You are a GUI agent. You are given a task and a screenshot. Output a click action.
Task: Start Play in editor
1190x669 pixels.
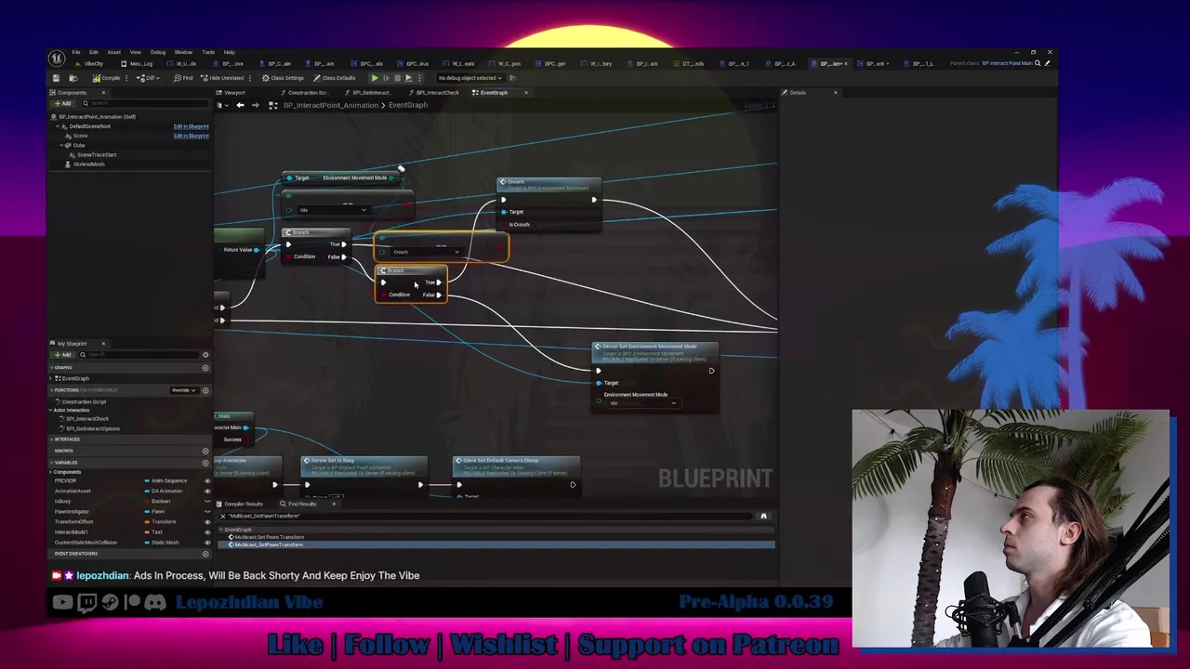click(375, 78)
